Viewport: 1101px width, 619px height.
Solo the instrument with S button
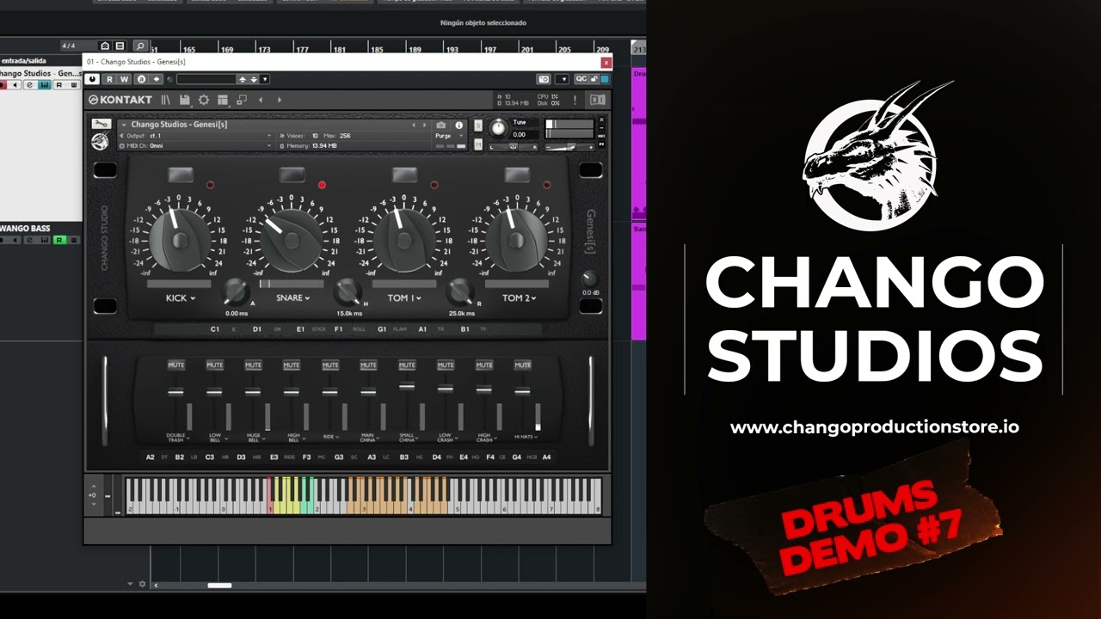[478, 126]
